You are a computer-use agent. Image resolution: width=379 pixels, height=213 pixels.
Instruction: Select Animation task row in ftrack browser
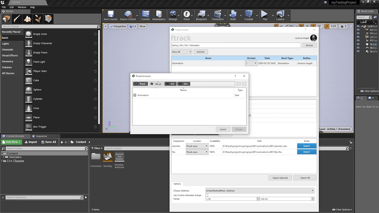click(x=189, y=95)
